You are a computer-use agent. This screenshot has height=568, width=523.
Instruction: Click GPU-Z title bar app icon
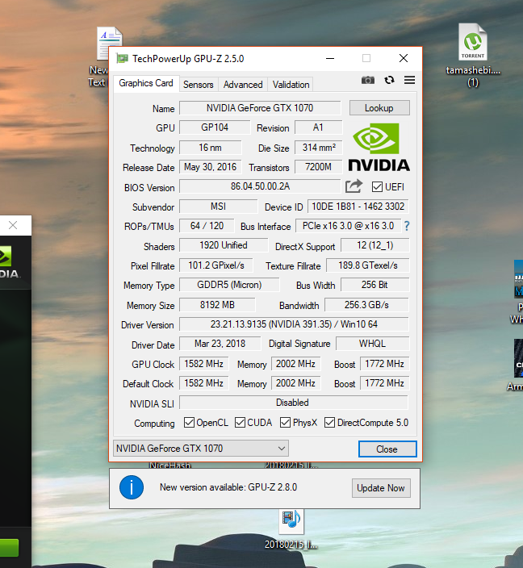click(x=122, y=59)
